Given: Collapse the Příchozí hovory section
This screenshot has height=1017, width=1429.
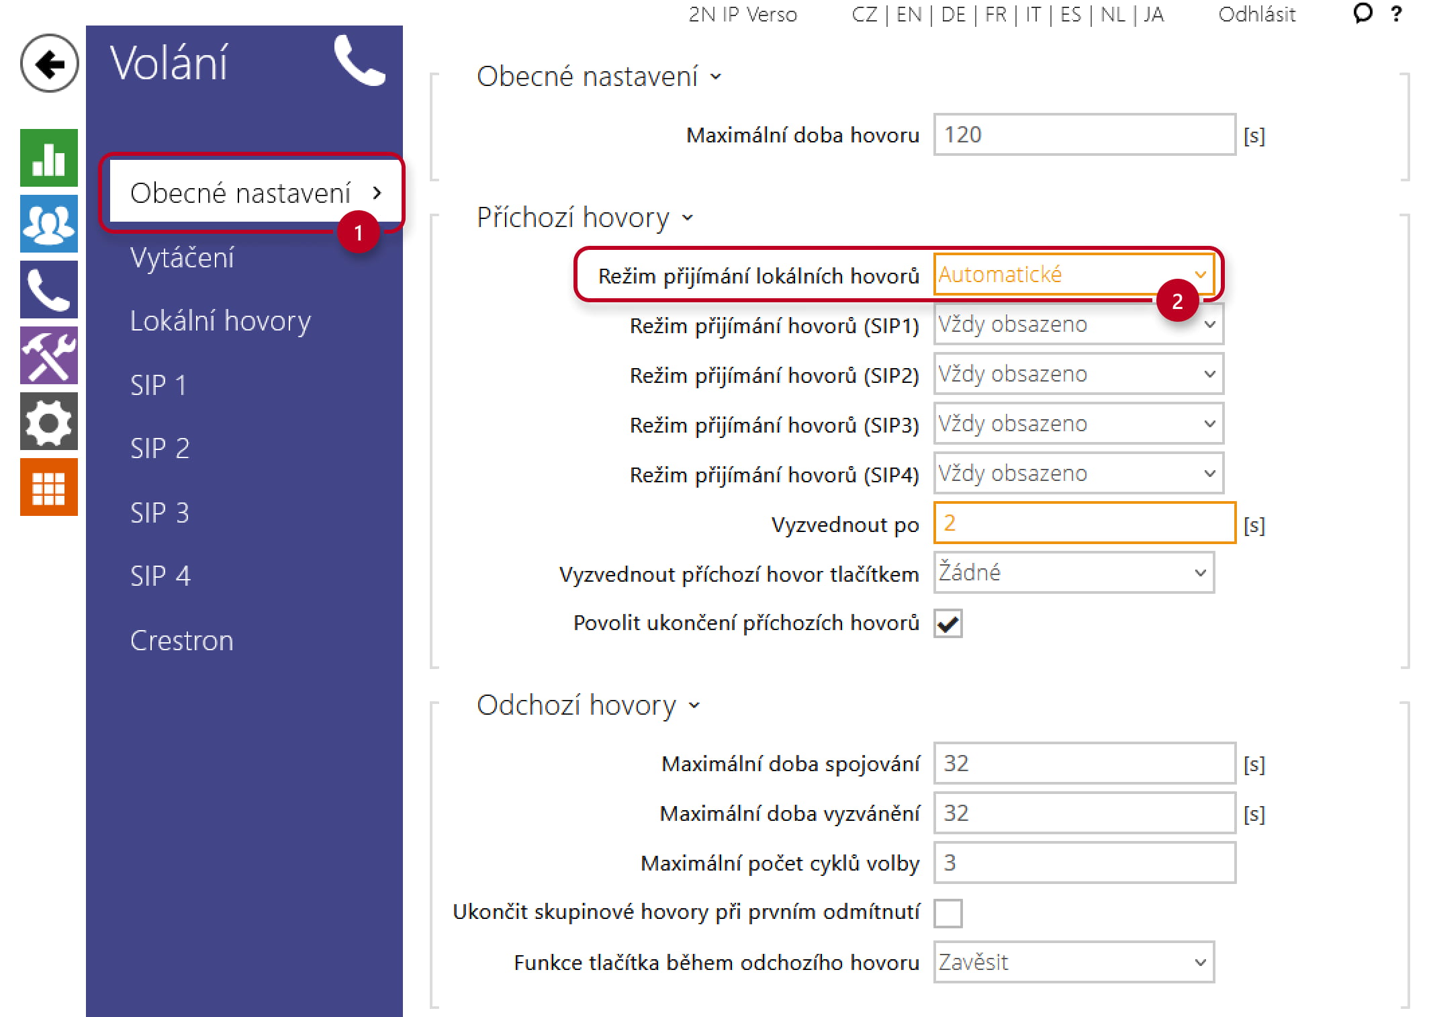Looking at the screenshot, I should tap(585, 218).
